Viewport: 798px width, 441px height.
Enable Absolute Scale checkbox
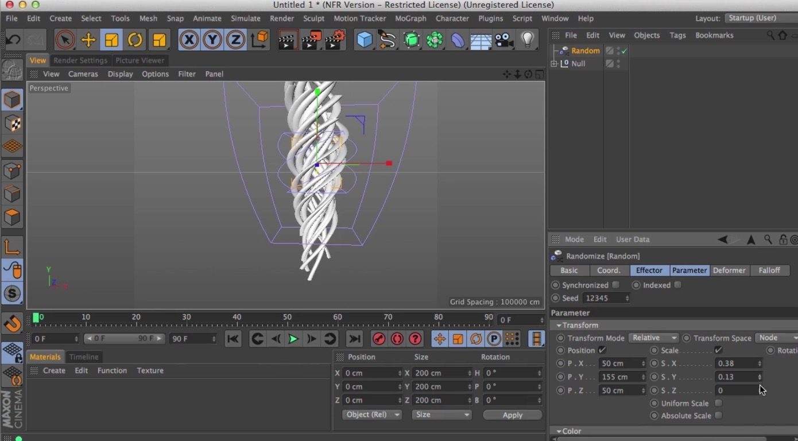pyautogui.click(x=718, y=416)
